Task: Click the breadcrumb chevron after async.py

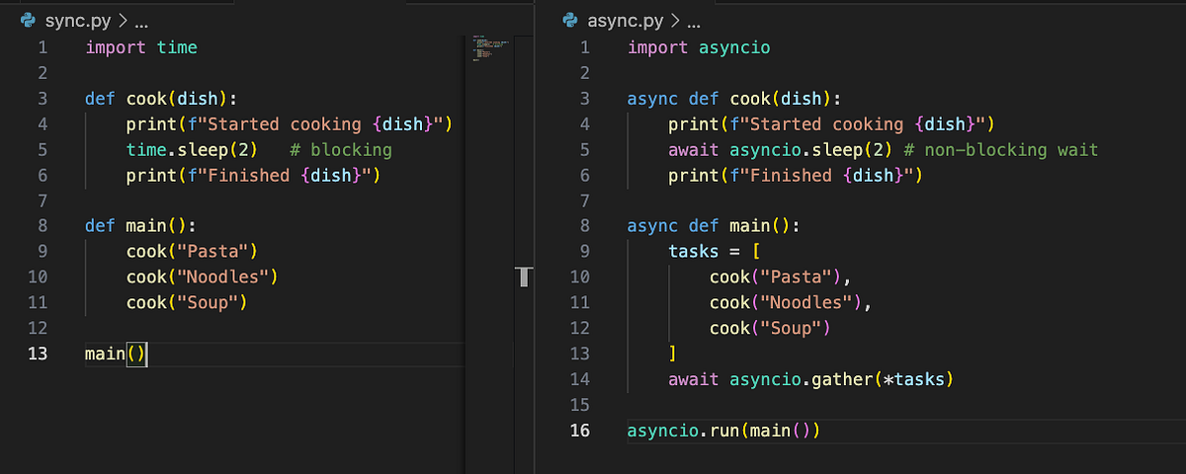Action: point(674,21)
